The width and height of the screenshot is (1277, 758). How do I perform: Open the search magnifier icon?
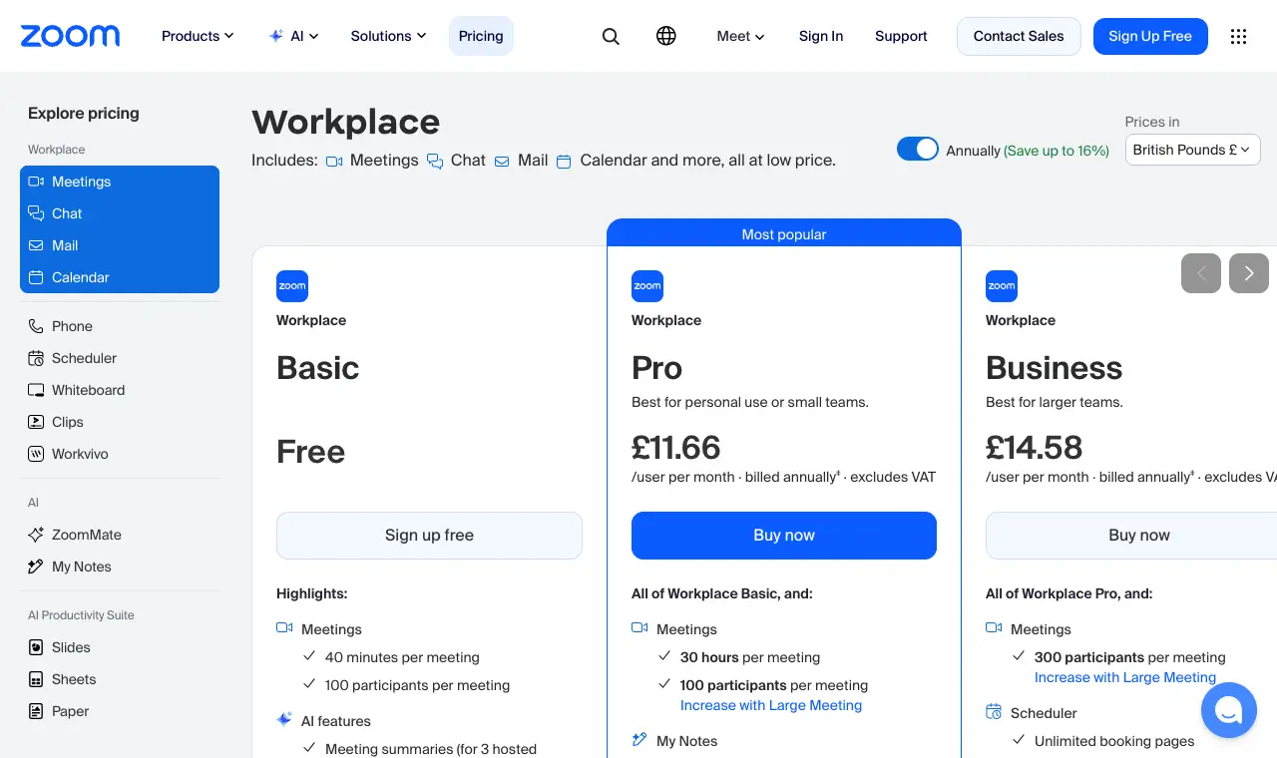pos(611,36)
